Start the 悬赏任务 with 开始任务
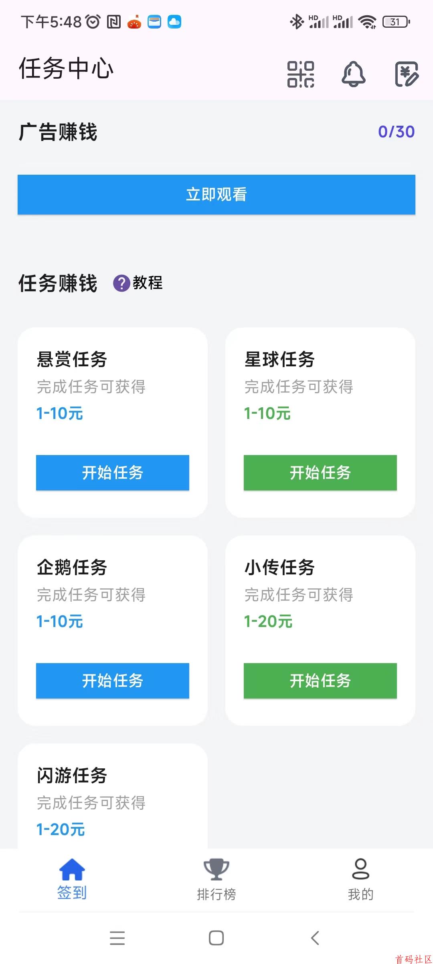 point(113,472)
